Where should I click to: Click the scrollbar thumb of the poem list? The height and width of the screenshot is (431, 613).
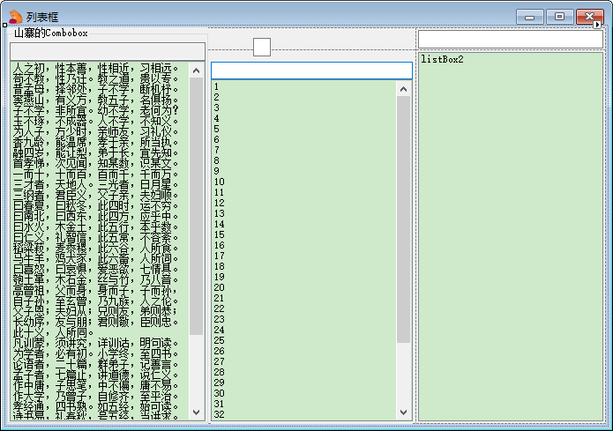[x=197, y=206]
